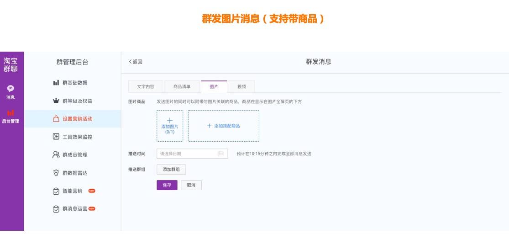Click the 推送群组 label
The height and width of the screenshot is (245, 509).
[x=136, y=169]
